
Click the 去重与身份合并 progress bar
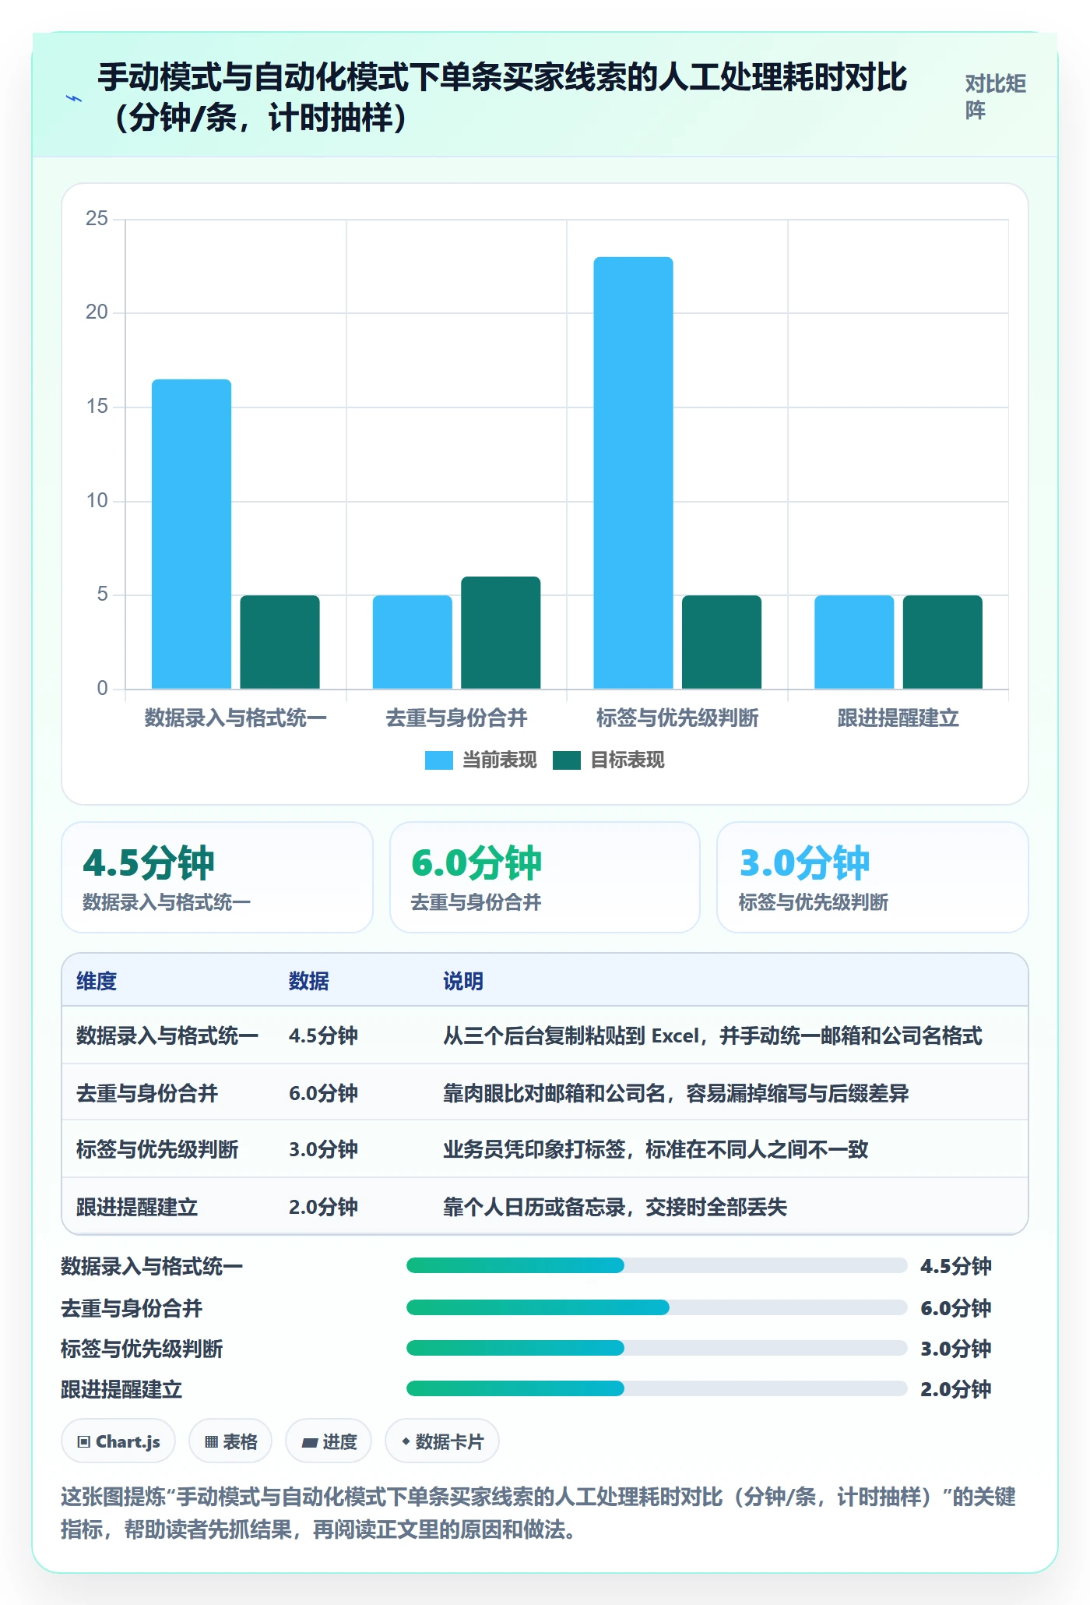pyautogui.click(x=656, y=1307)
